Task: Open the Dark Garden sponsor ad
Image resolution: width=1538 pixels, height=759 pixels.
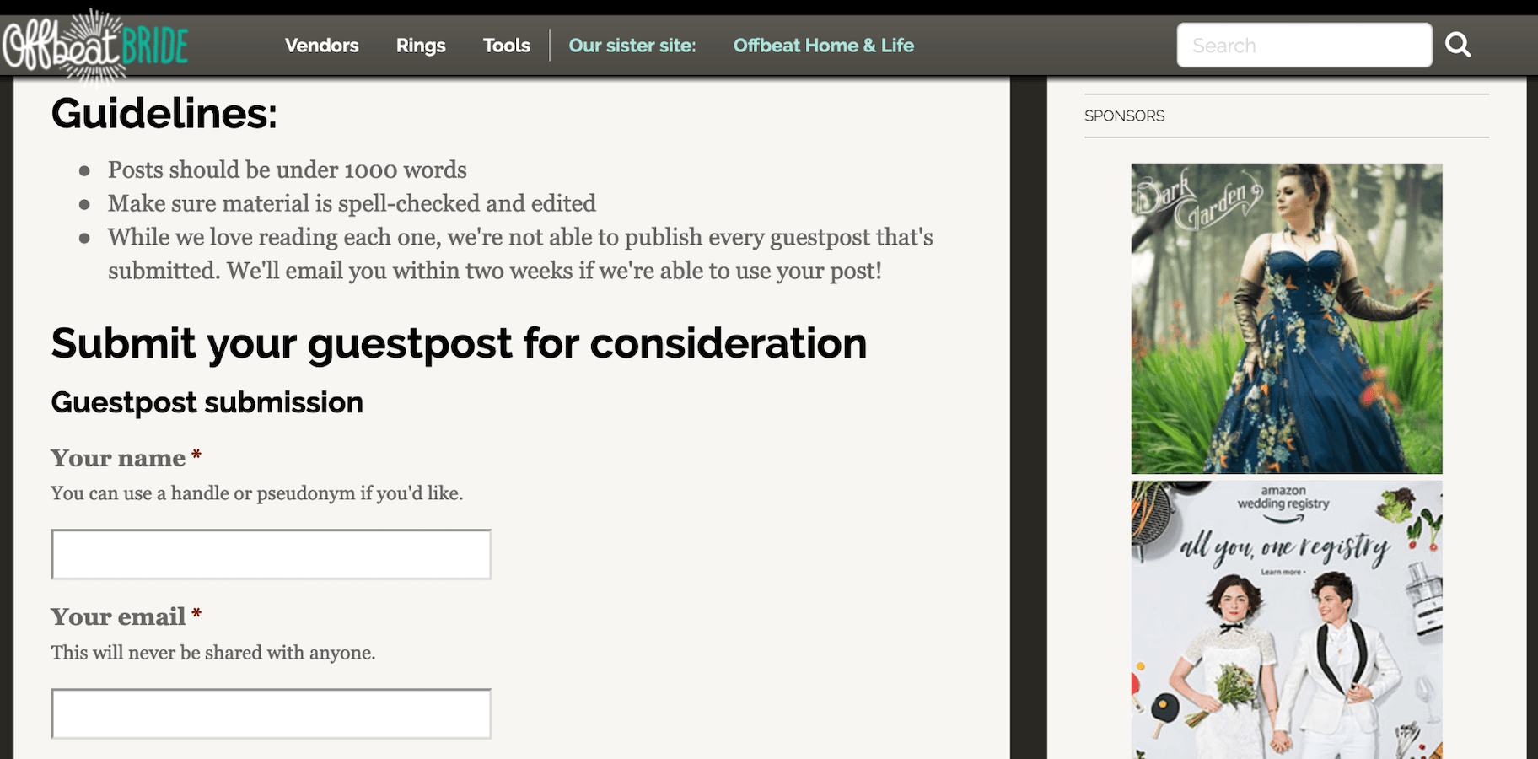Action: 1286,319
